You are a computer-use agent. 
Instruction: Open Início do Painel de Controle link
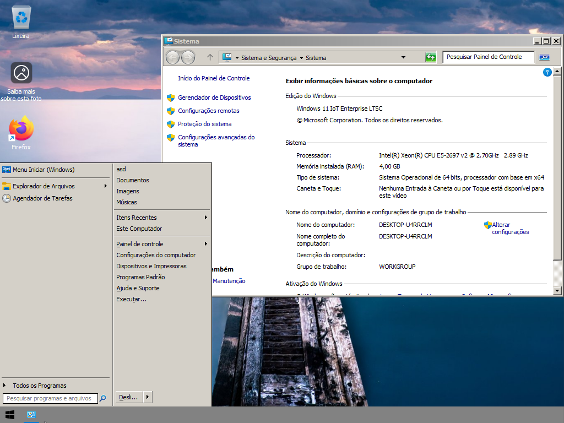click(x=214, y=78)
